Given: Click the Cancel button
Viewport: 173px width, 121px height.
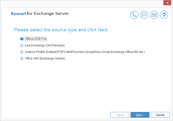Looking at the screenshot, I should [x=160, y=115].
